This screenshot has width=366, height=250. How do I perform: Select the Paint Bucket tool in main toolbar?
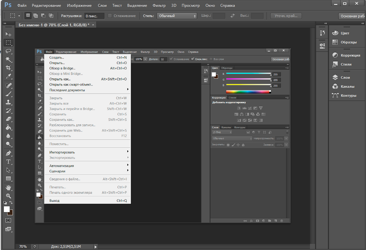[x=8, y=127]
